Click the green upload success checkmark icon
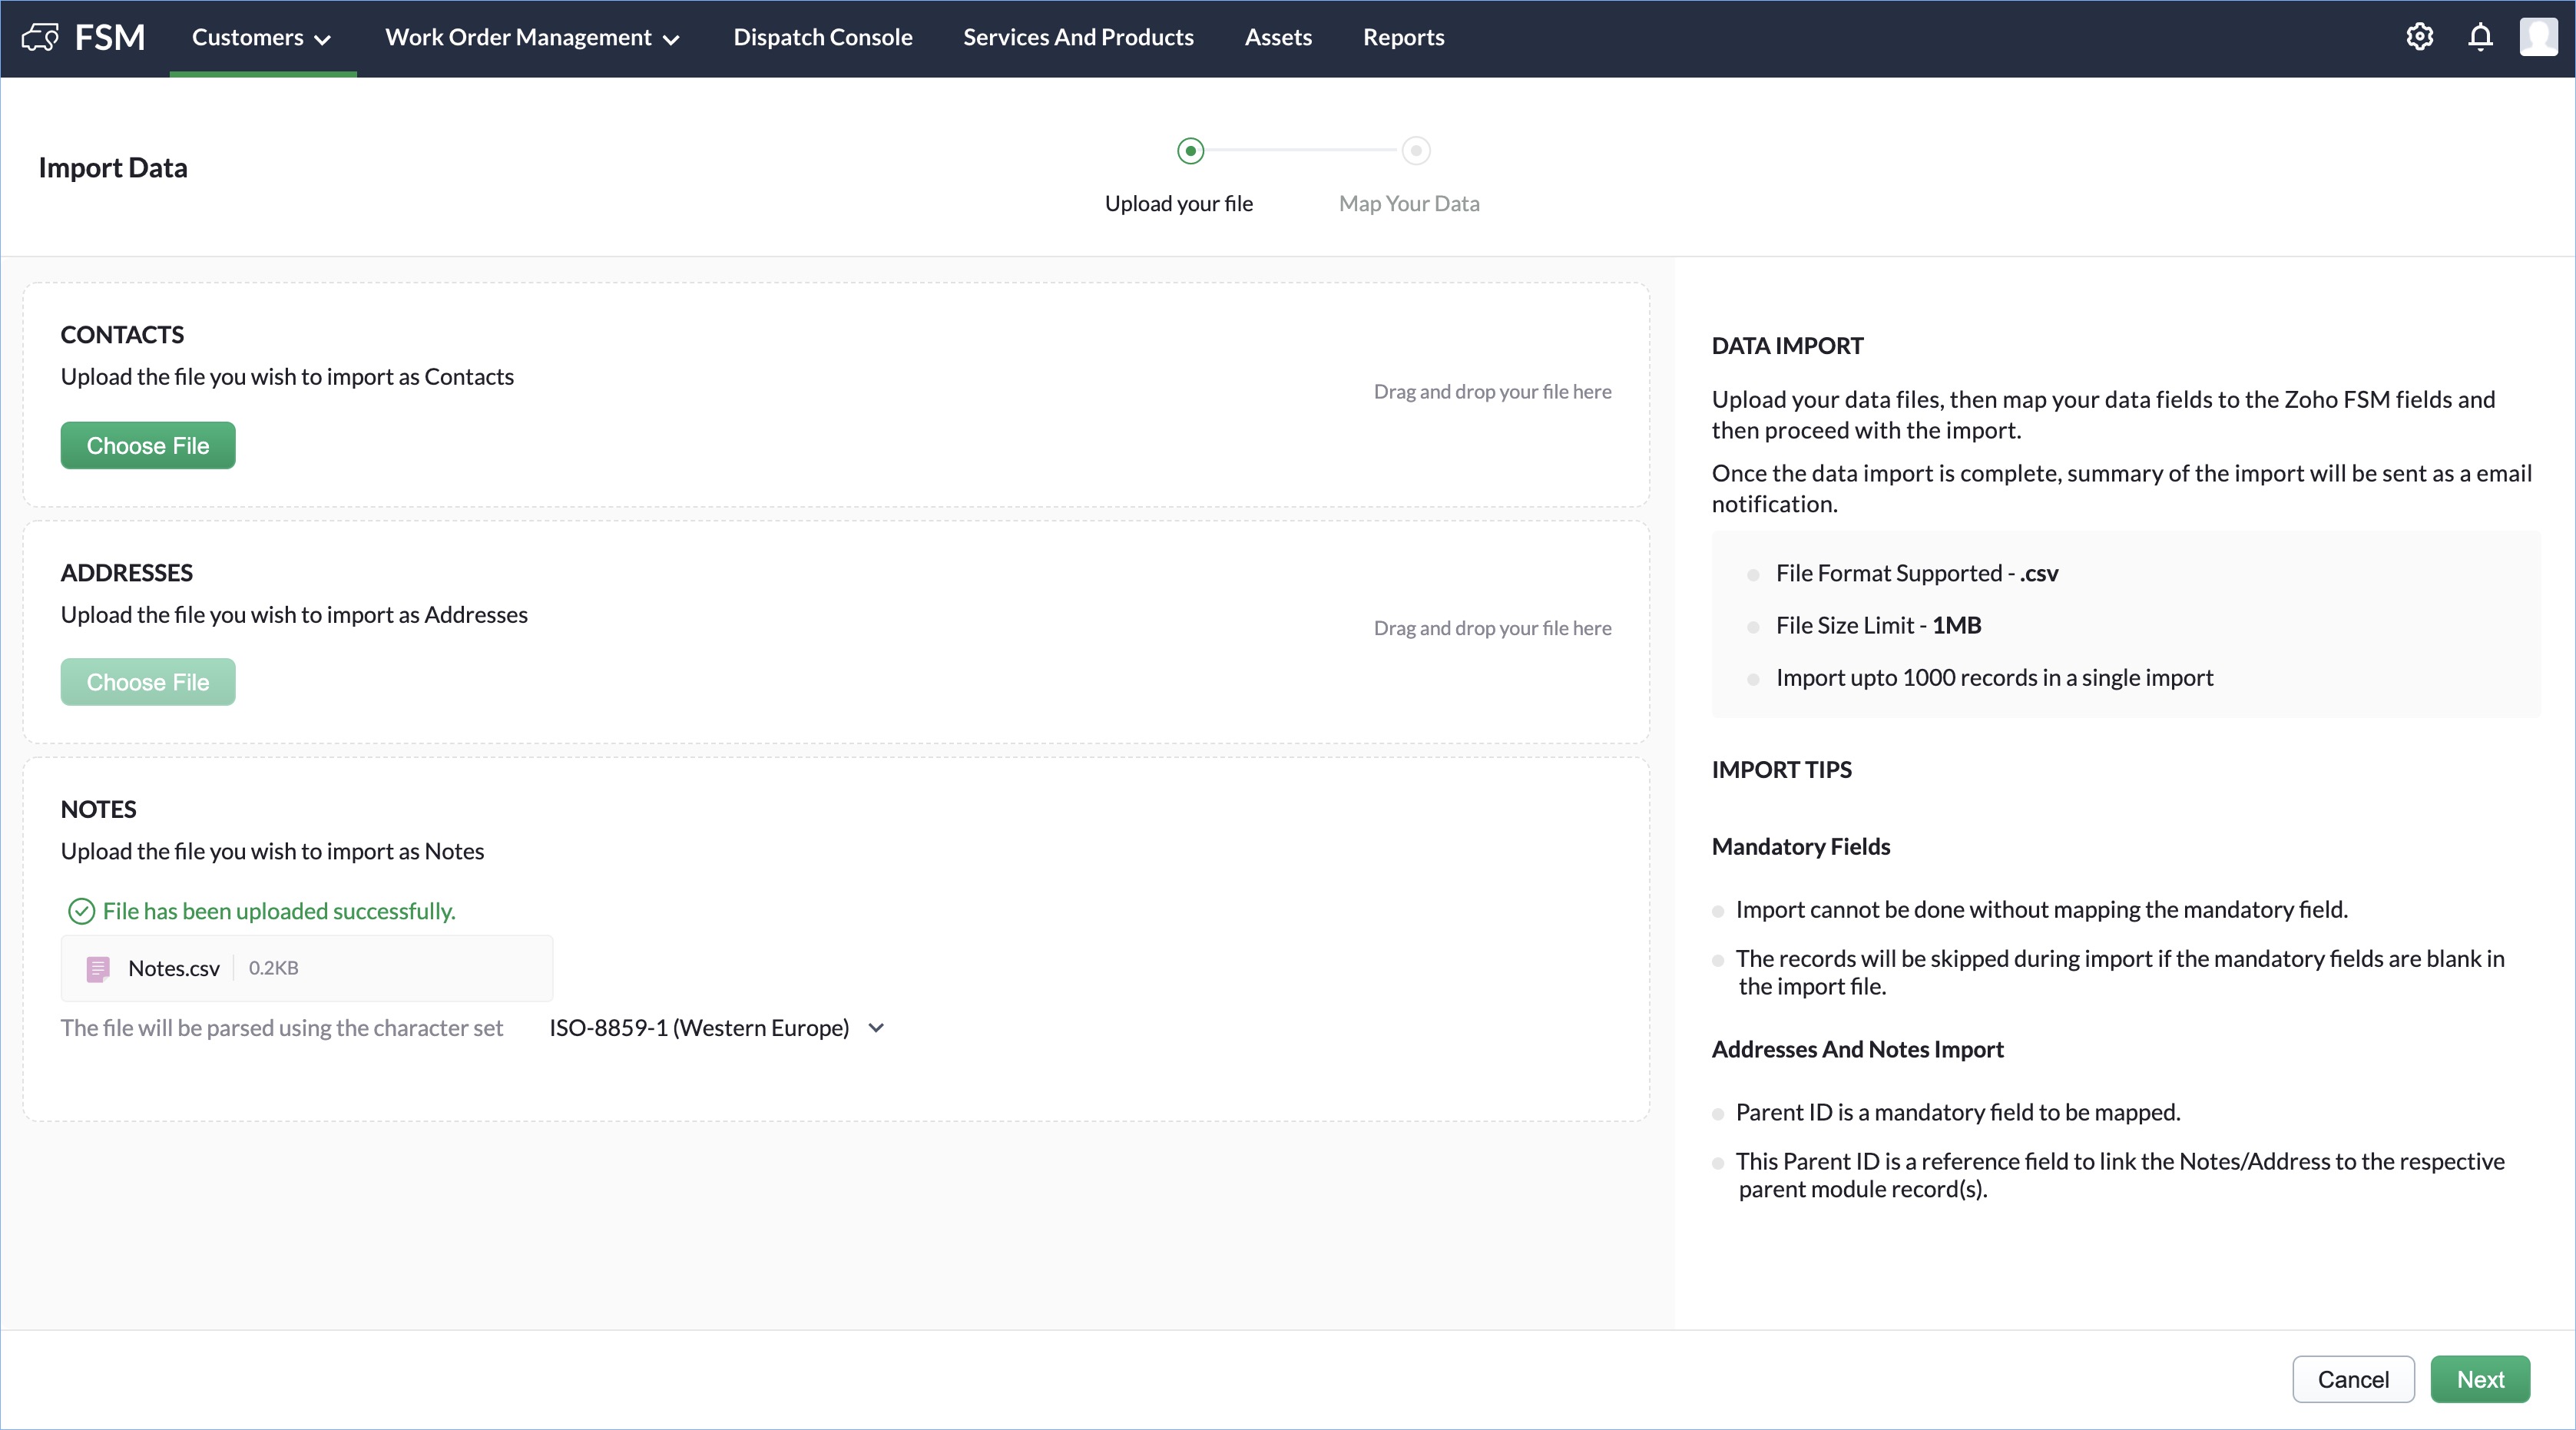 (81, 911)
